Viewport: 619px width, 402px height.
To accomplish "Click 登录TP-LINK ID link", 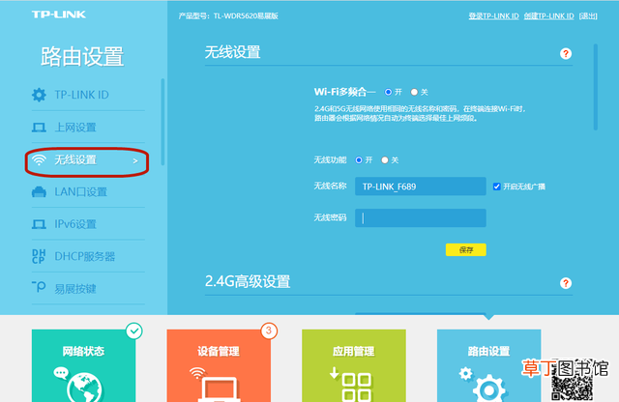I will pos(493,15).
